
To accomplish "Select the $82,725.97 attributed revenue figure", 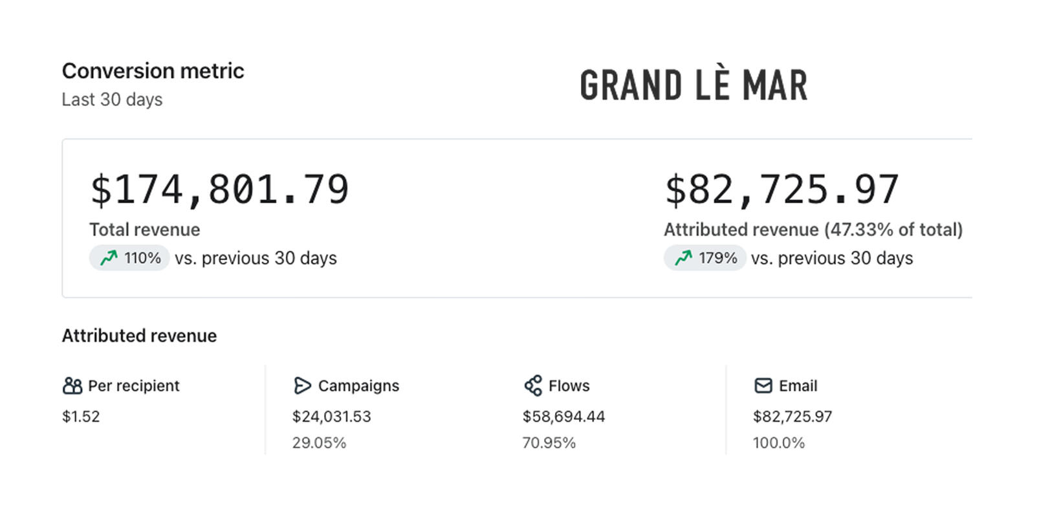I will coord(781,190).
